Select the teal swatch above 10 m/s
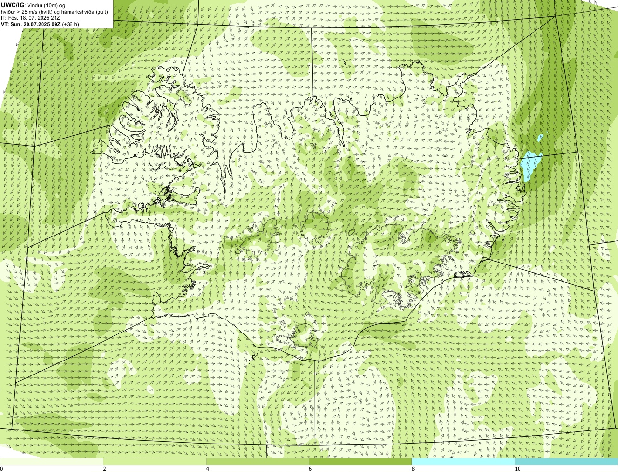Image resolution: width=618 pixels, height=472 pixels. point(566,461)
